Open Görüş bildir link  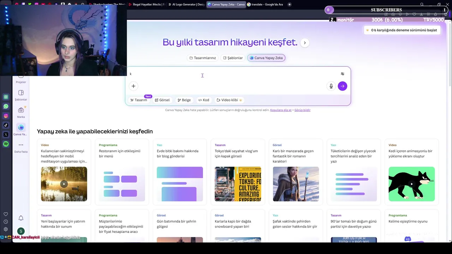point(302,110)
